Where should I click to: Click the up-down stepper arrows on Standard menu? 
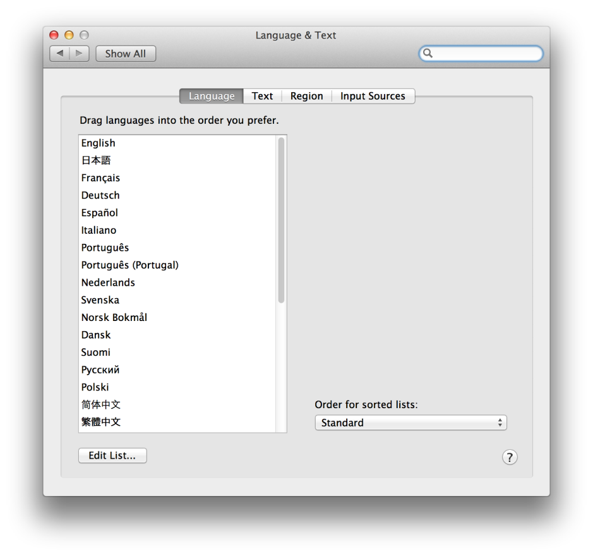coord(500,422)
